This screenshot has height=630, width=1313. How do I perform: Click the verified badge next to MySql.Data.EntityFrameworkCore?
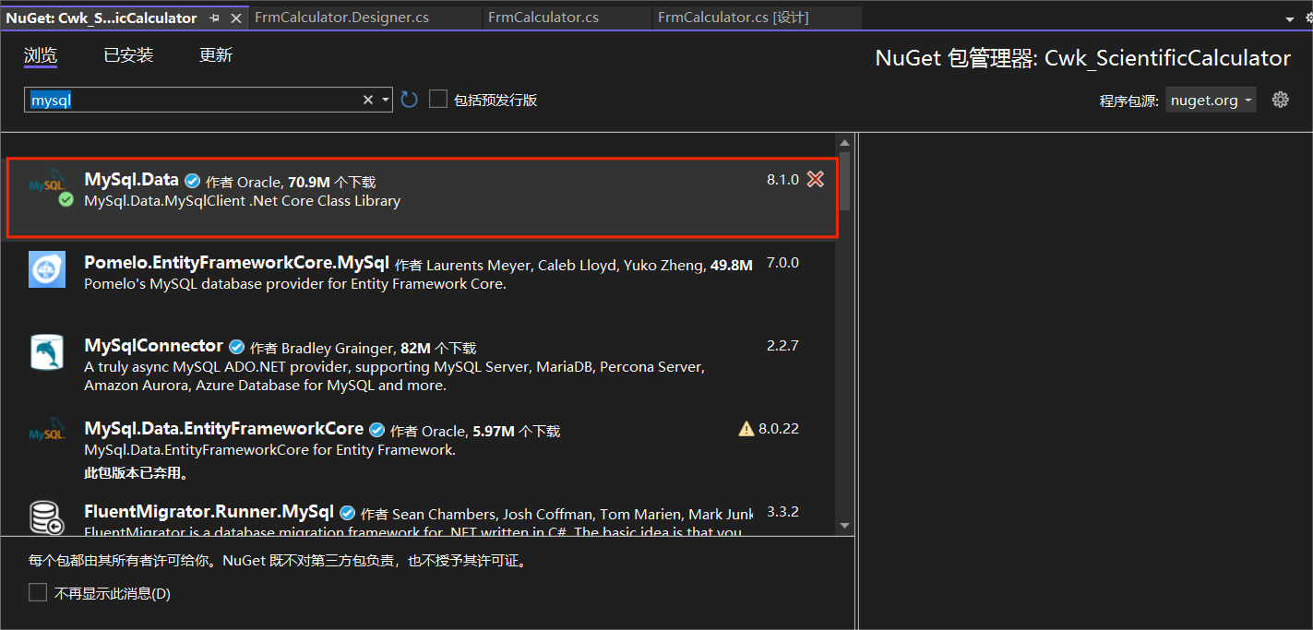click(377, 430)
